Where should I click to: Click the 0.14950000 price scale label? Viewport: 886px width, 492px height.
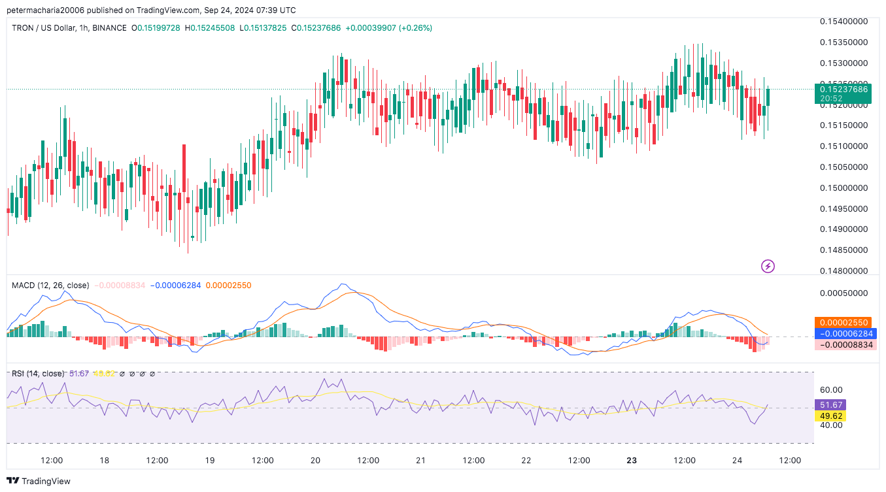click(843, 209)
